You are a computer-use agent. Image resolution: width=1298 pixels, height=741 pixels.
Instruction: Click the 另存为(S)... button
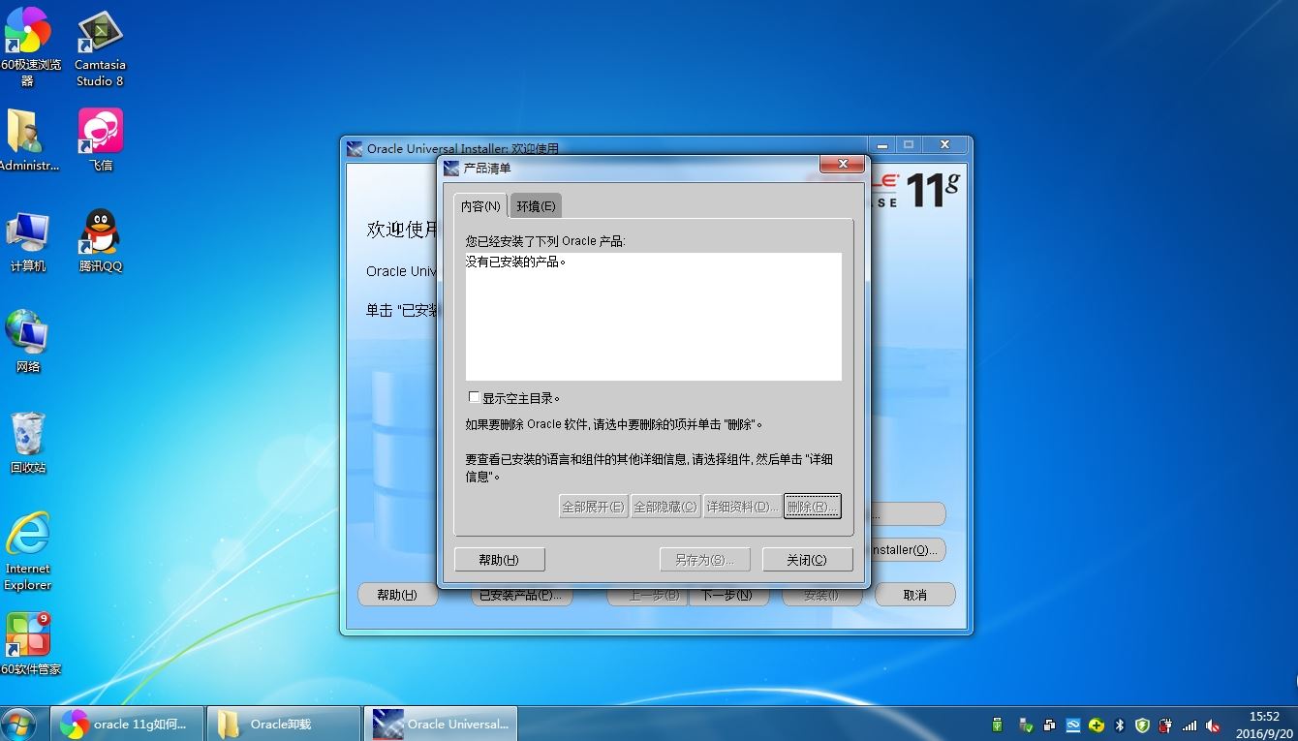click(704, 560)
